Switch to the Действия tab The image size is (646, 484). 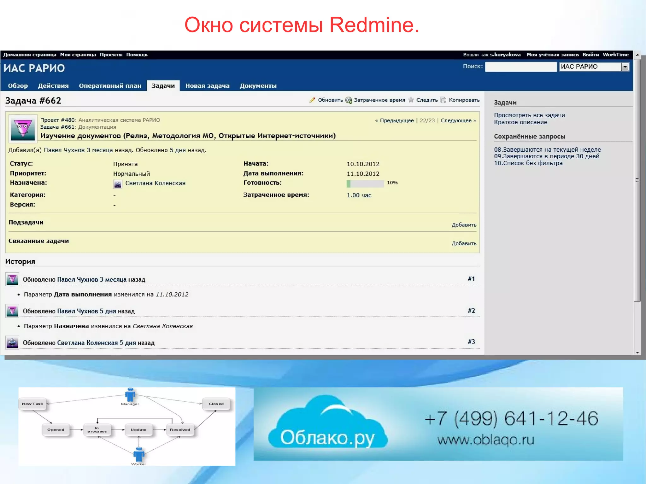[53, 86]
